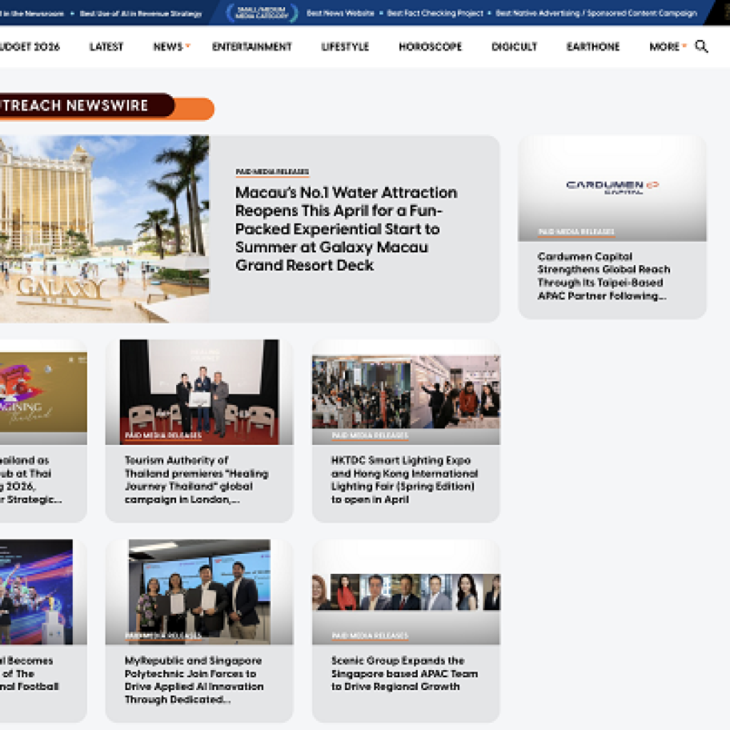Open the Lifestyle section
Image resolution: width=730 pixels, height=730 pixels.
pyautogui.click(x=345, y=46)
